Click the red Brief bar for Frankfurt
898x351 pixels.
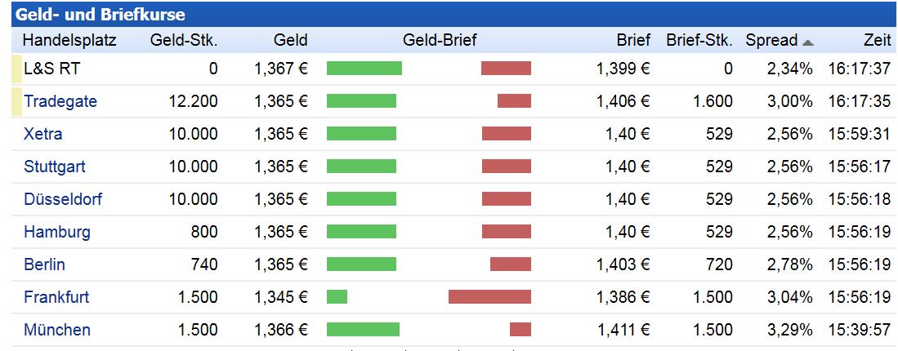[489, 297]
